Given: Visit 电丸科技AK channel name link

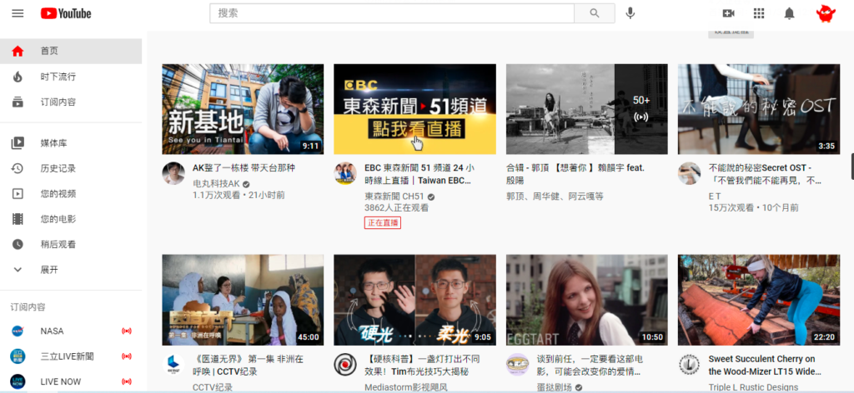Looking at the screenshot, I should tap(216, 184).
